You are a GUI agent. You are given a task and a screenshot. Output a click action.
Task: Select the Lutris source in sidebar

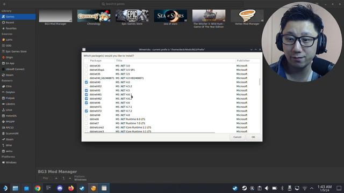[x=18, y=40]
